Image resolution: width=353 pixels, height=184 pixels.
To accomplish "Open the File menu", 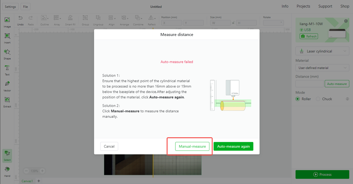I will (x=25, y=7).
